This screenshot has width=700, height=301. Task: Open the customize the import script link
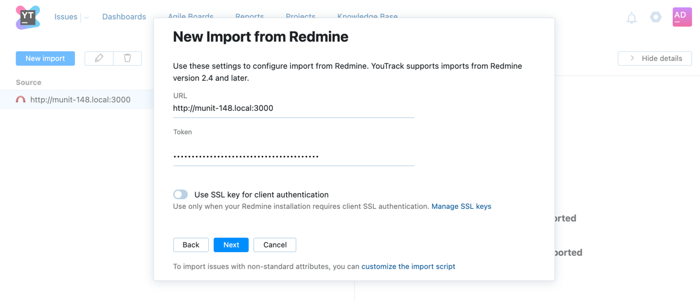pyautogui.click(x=408, y=267)
